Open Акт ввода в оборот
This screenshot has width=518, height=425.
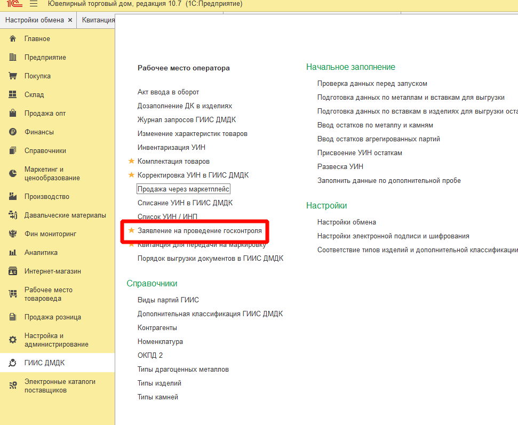[x=168, y=92]
